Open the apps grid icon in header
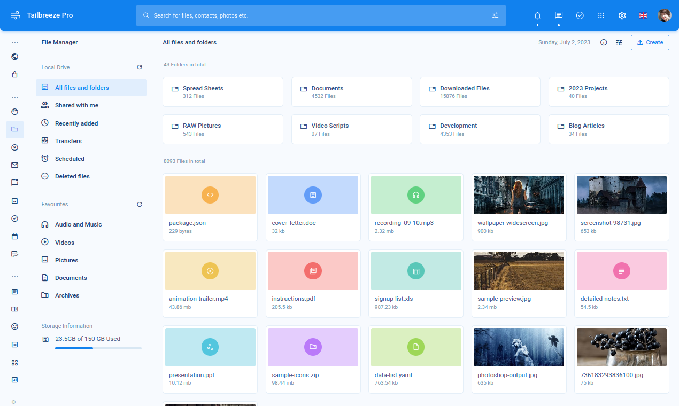The height and width of the screenshot is (406, 679). [x=601, y=15]
